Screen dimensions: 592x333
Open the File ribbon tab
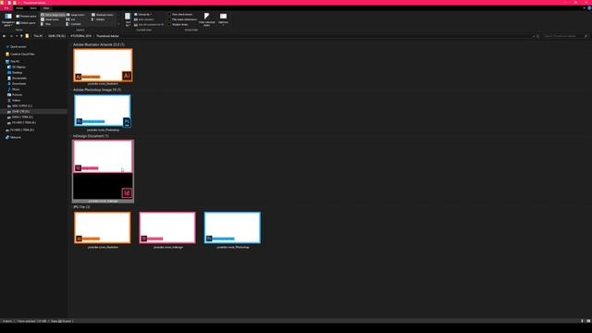[6, 8]
